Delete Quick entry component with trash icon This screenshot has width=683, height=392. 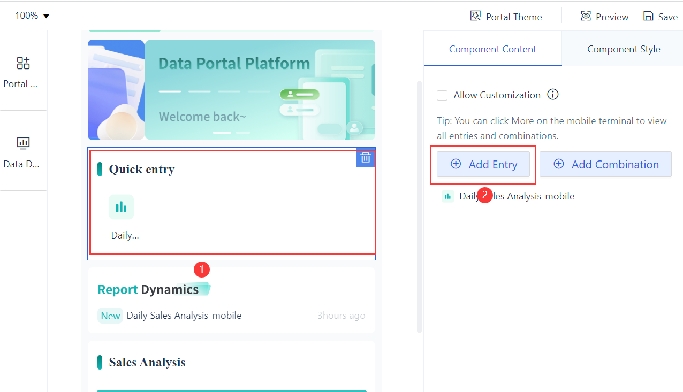pos(366,157)
